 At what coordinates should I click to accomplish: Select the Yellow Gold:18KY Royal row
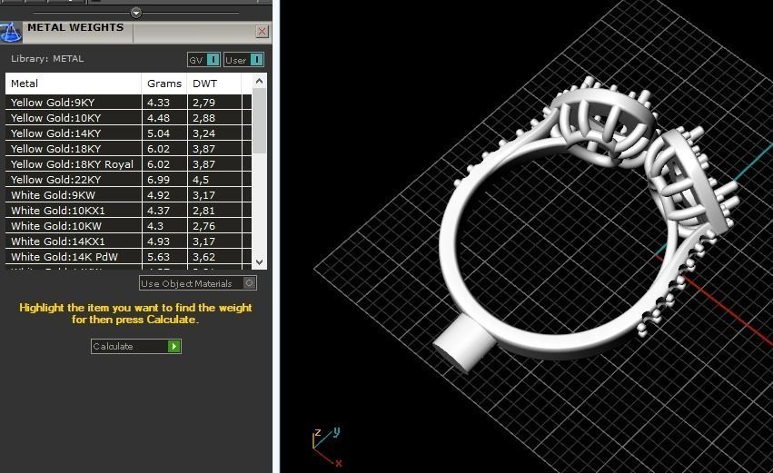129,164
